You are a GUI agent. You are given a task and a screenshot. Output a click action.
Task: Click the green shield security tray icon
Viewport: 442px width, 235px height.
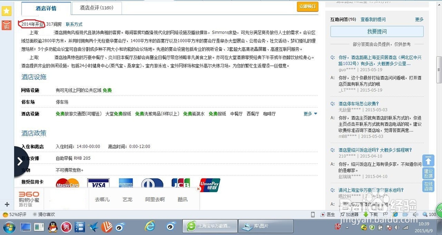(372, 227)
